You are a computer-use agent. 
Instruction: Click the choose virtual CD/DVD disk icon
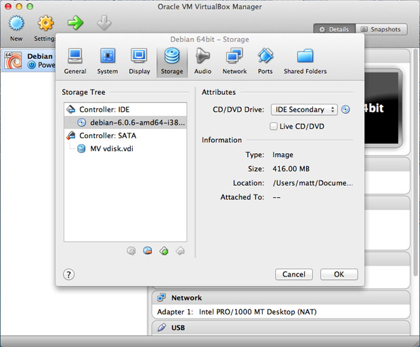coord(345,110)
